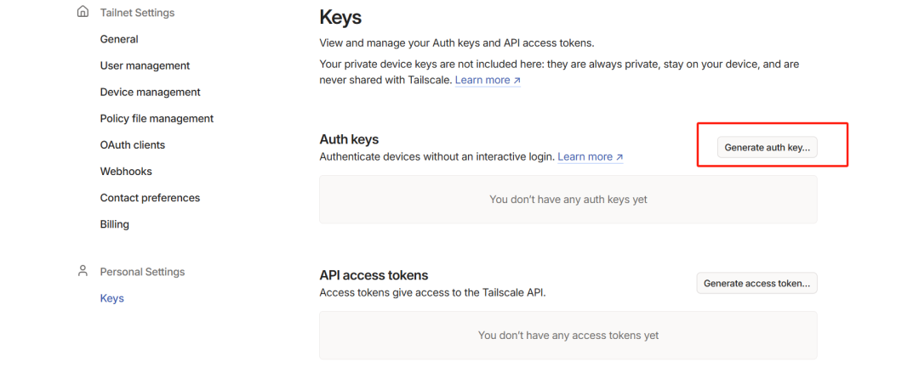919x367 pixels.
Task: Go to Billing page
Action: tap(115, 224)
